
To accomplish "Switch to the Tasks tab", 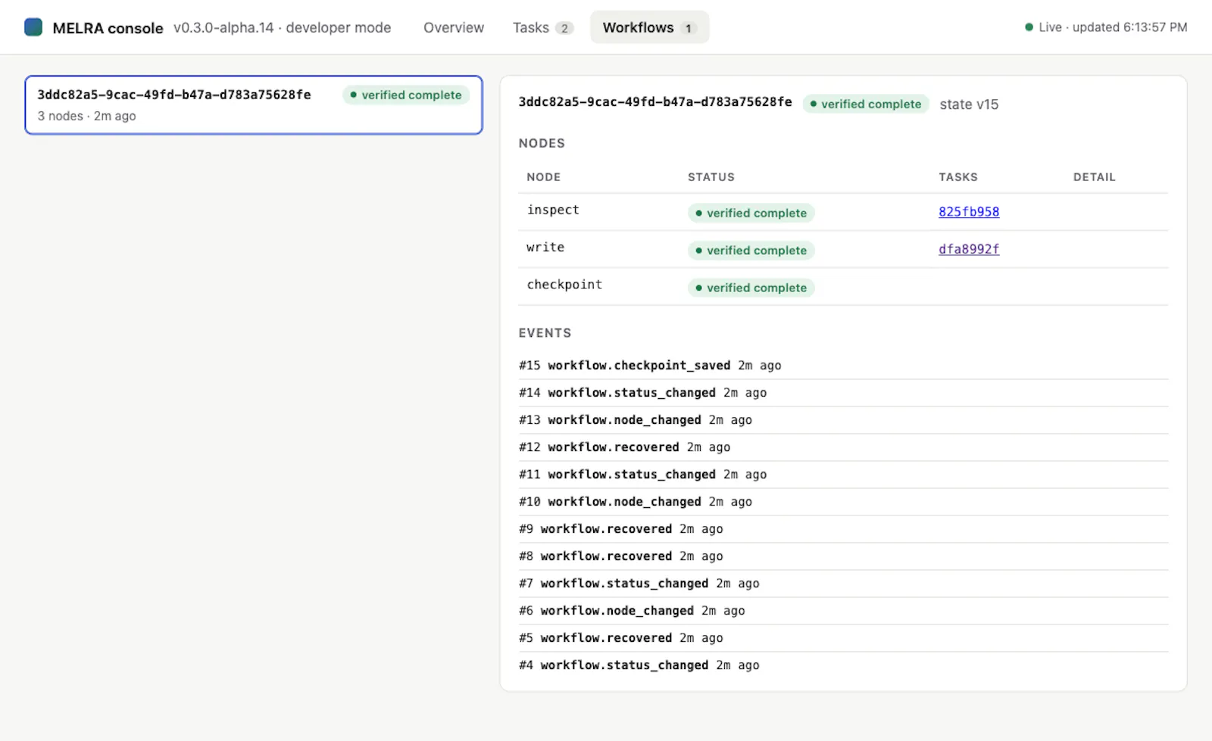I will coord(542,27).
